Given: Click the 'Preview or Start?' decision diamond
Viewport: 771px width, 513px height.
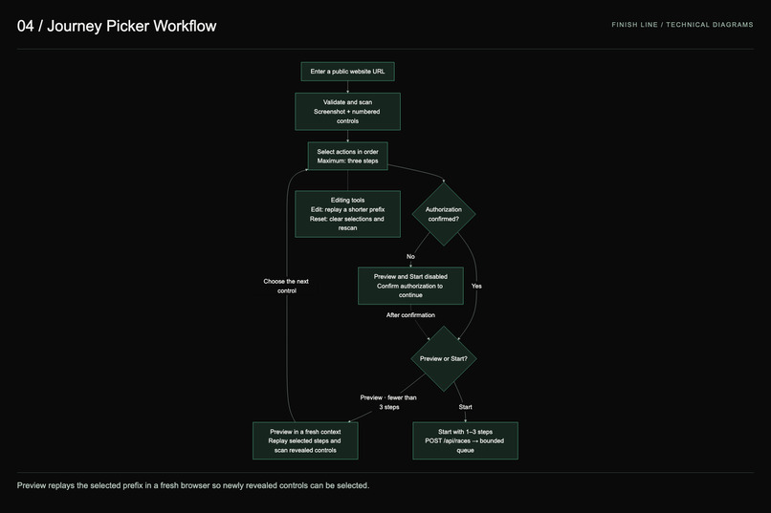Looking at the screenshot, I should point(444,359).
